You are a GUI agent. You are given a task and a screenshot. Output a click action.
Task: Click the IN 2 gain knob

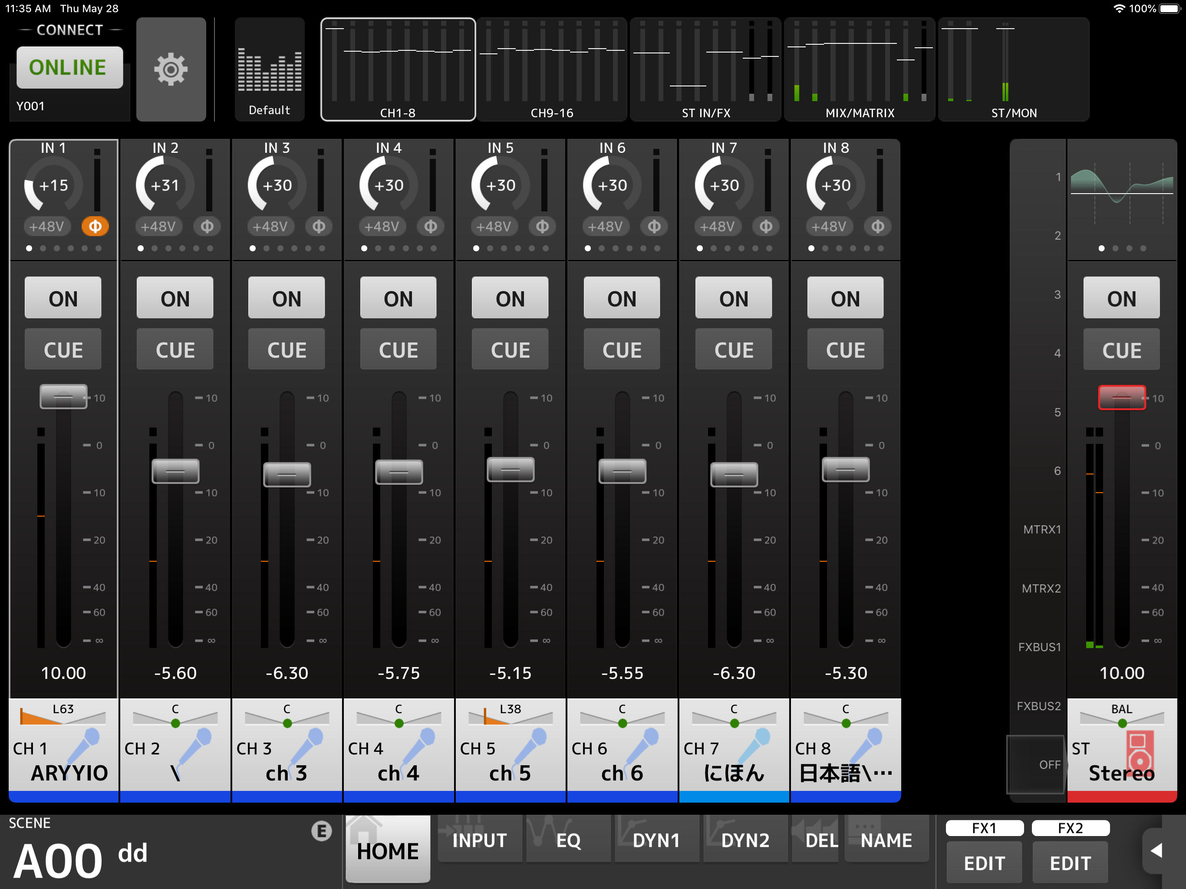(165, 185)
